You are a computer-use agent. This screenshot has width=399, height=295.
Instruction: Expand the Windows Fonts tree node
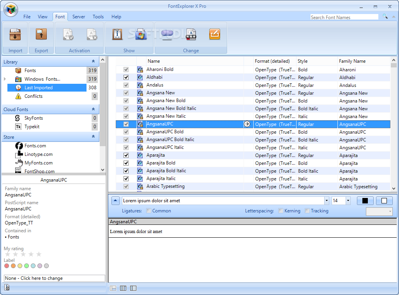(x=5, y=79)
